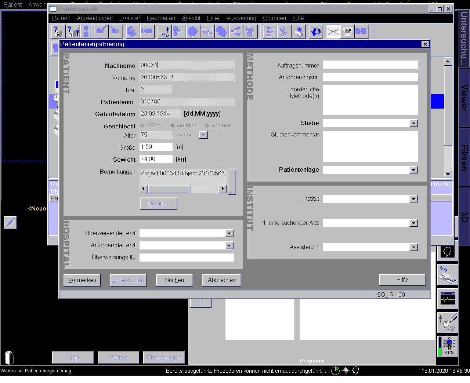Select the weiblich gender radio button

[173, 125]
